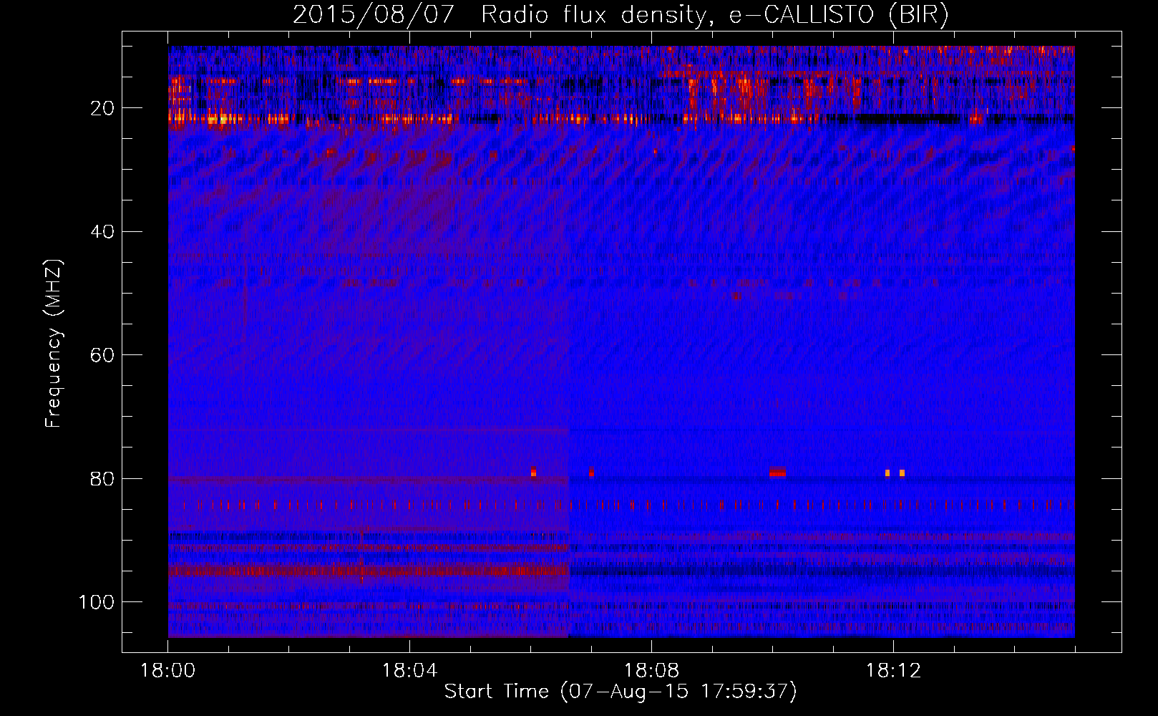Screen dimensions: 1158x716
Task: Click the '100' frequency tick label
Action: (x=97, y=602)
